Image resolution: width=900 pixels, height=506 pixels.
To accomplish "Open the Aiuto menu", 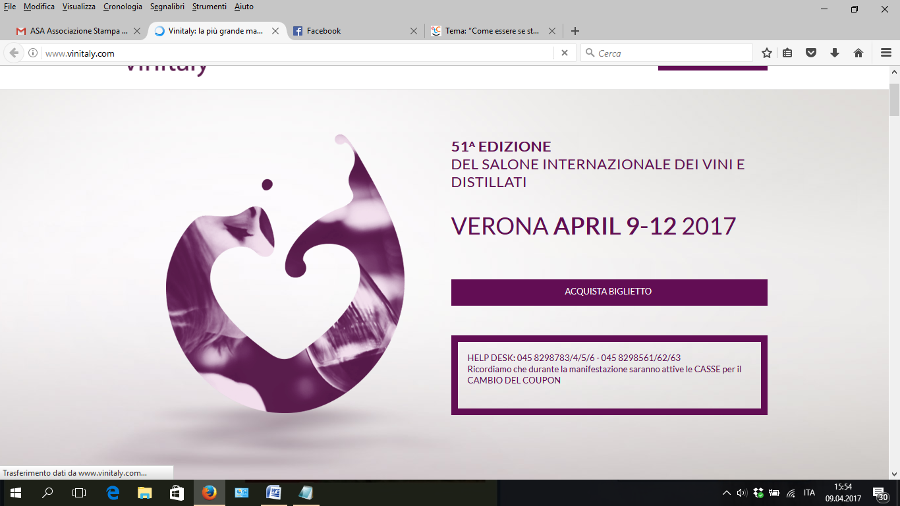I will [x=244, y=7].
